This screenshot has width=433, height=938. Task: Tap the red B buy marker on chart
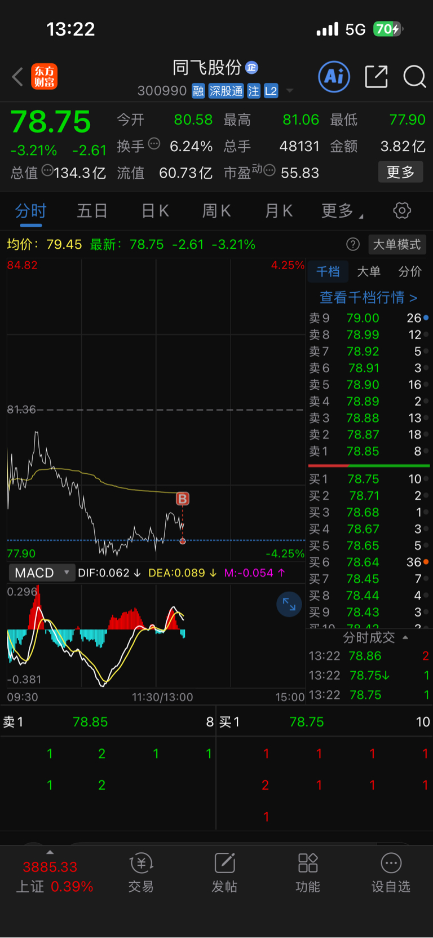click(183, 499)
